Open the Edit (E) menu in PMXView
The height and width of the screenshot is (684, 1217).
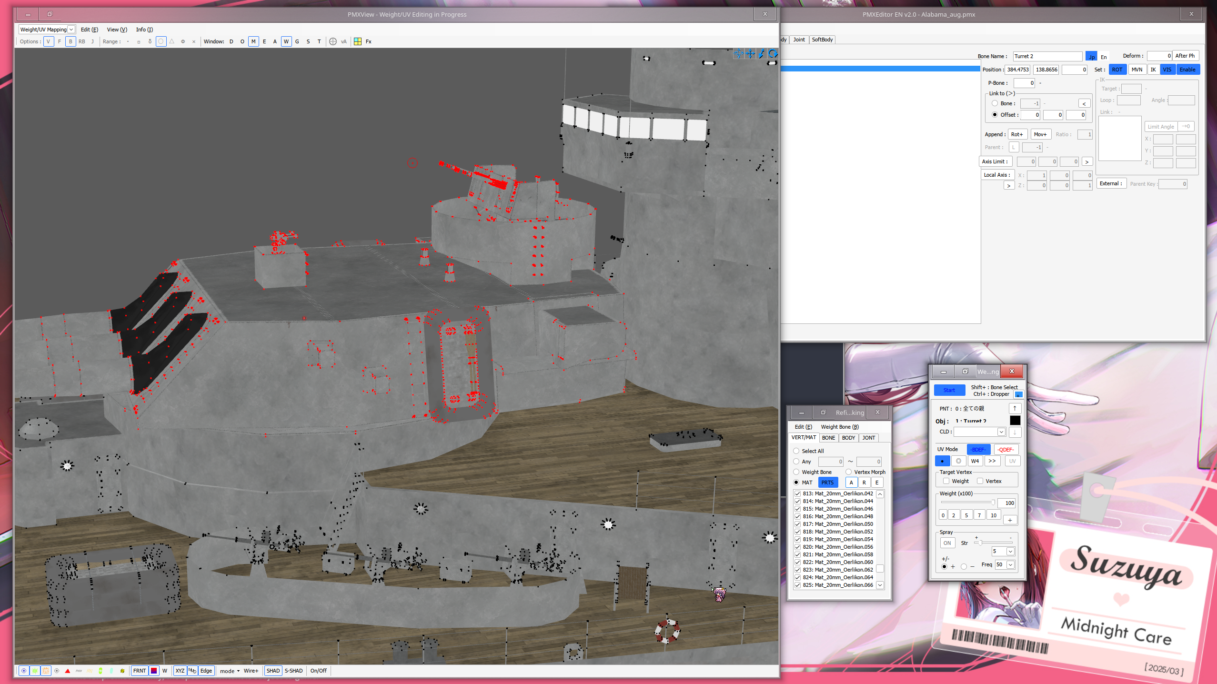pos(90,30)
